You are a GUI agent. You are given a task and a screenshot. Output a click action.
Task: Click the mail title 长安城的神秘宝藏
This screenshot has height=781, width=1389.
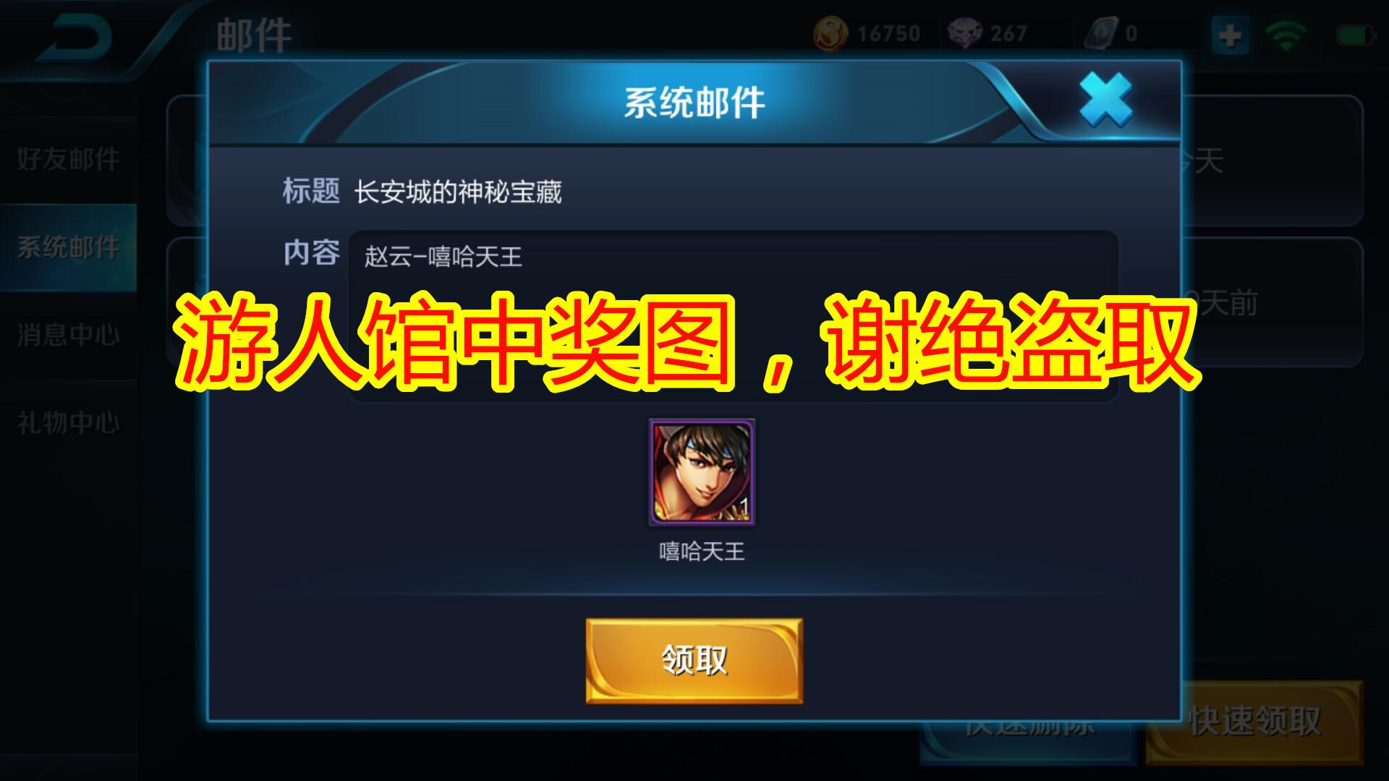tap(458, 192)
